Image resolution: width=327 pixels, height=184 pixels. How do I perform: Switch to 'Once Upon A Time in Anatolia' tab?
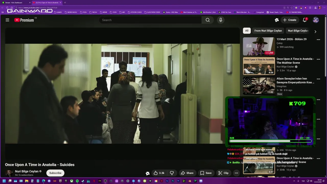click(47, 3)
